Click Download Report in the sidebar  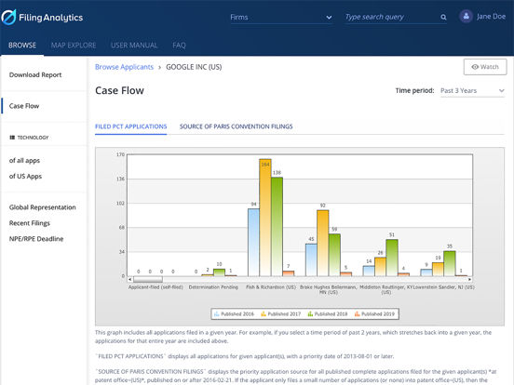click(x=35, y=75)
